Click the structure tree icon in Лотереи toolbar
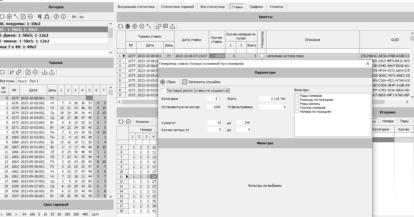 point(47,17)
